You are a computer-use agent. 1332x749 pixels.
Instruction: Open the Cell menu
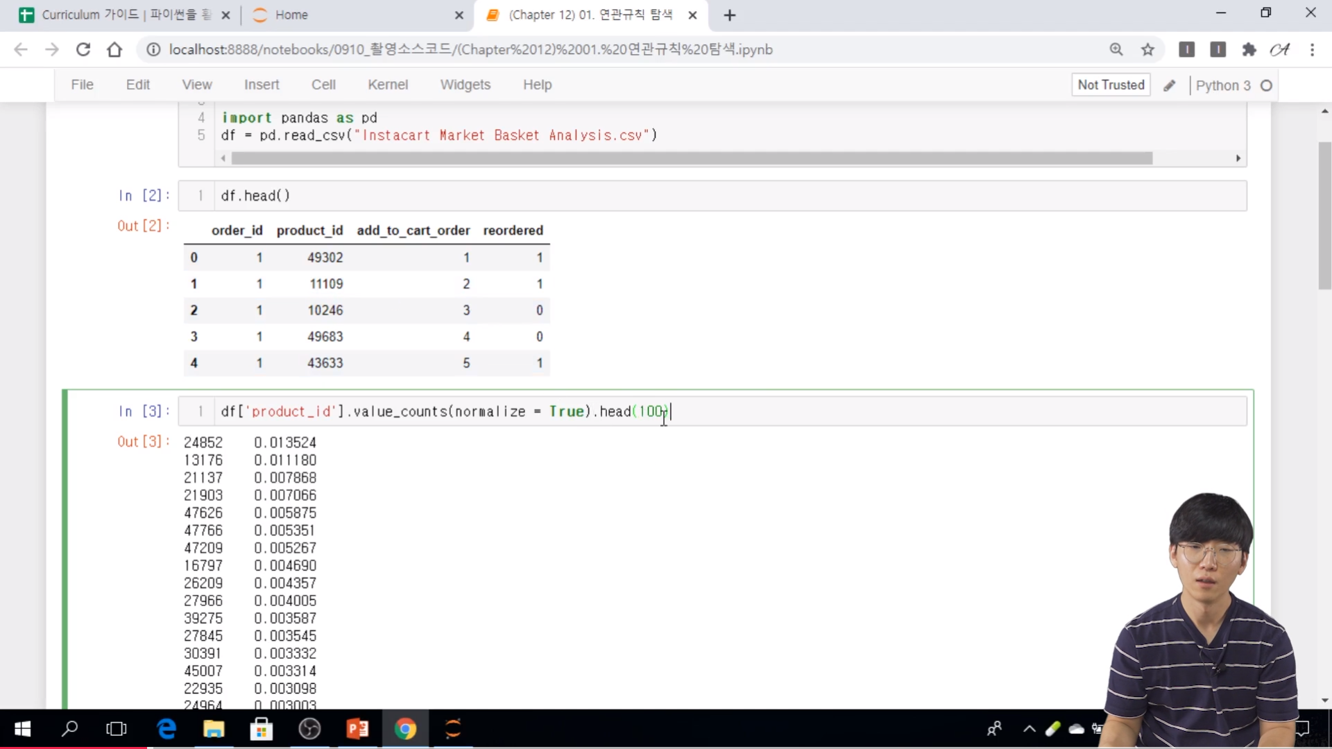(323, 85)
